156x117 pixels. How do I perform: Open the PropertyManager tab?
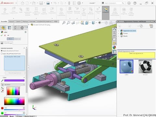(x=9, y=28)
